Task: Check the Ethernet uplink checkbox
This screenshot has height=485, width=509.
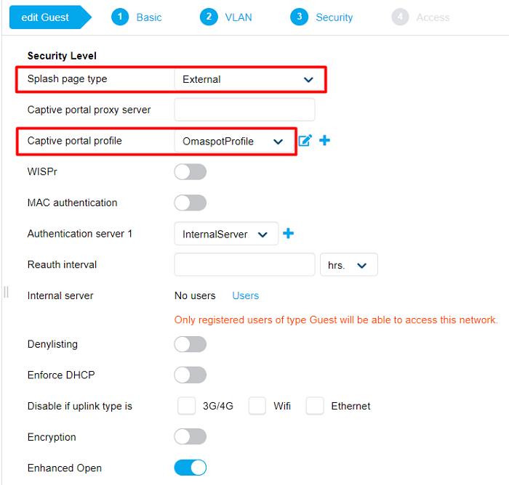Action: click(x=315, y=406)
